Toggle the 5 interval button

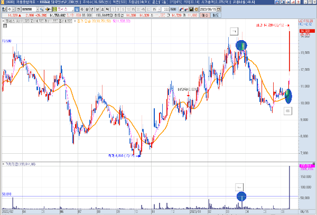[123, 10]
